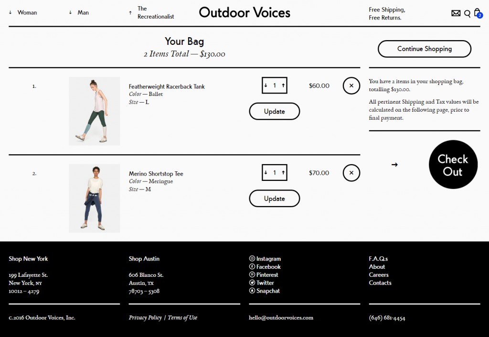Visit the Facebook footer link
Screen dimensions: 489x337
(265, 266)
